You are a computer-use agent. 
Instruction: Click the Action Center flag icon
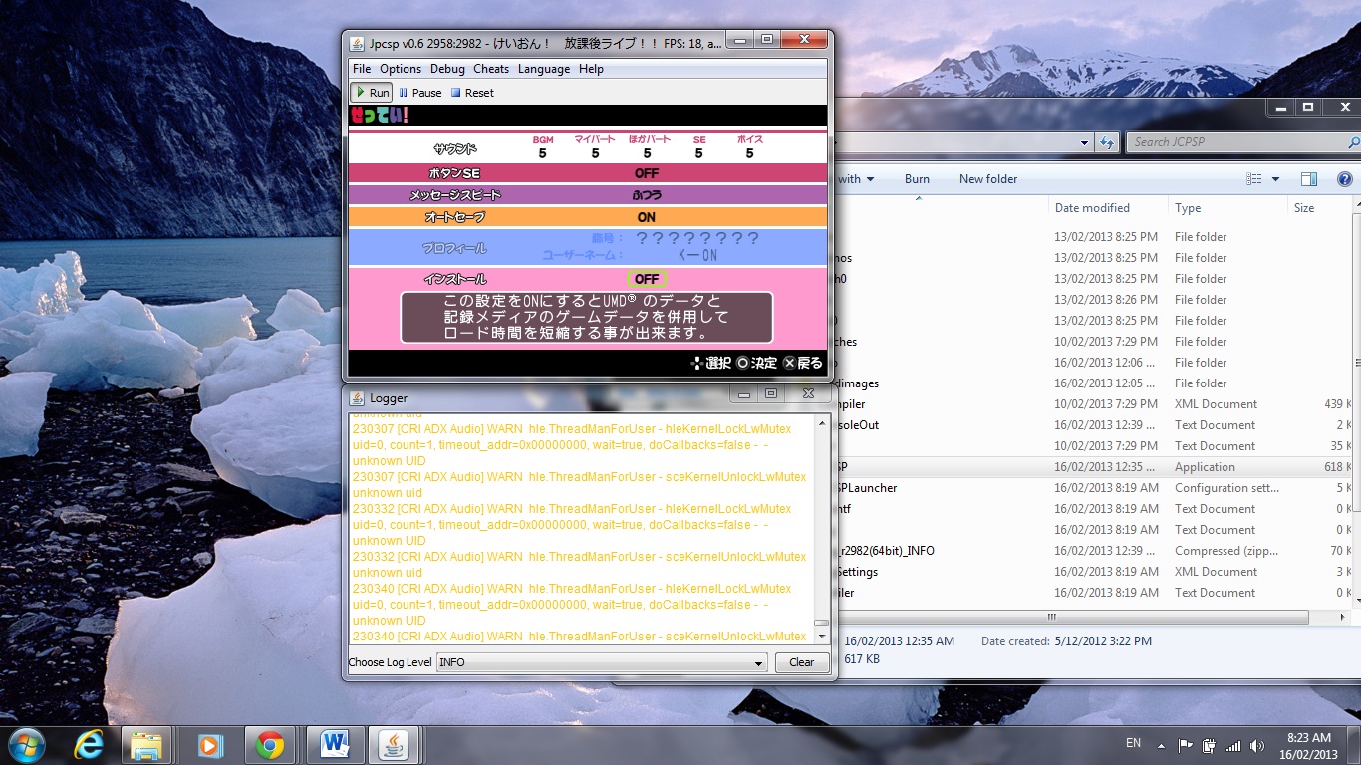(1185, 745)
